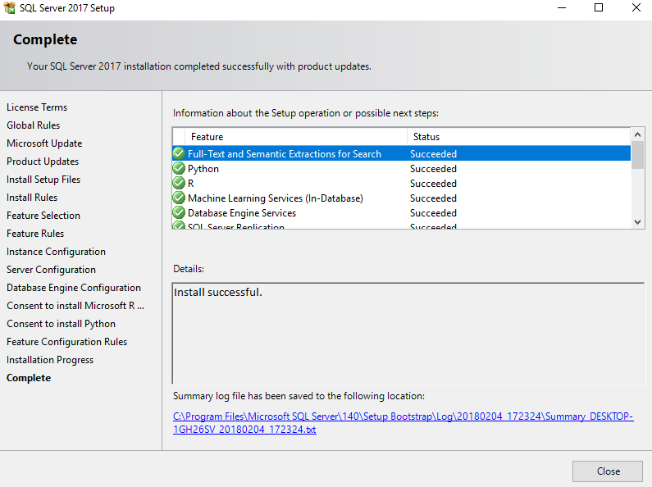Go to Feature Rules step
652x487 pixels.
[35, 234]
